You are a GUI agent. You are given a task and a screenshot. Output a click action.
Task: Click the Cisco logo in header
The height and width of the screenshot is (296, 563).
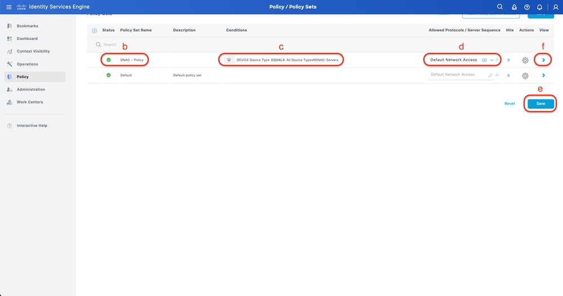pos(21,7)
